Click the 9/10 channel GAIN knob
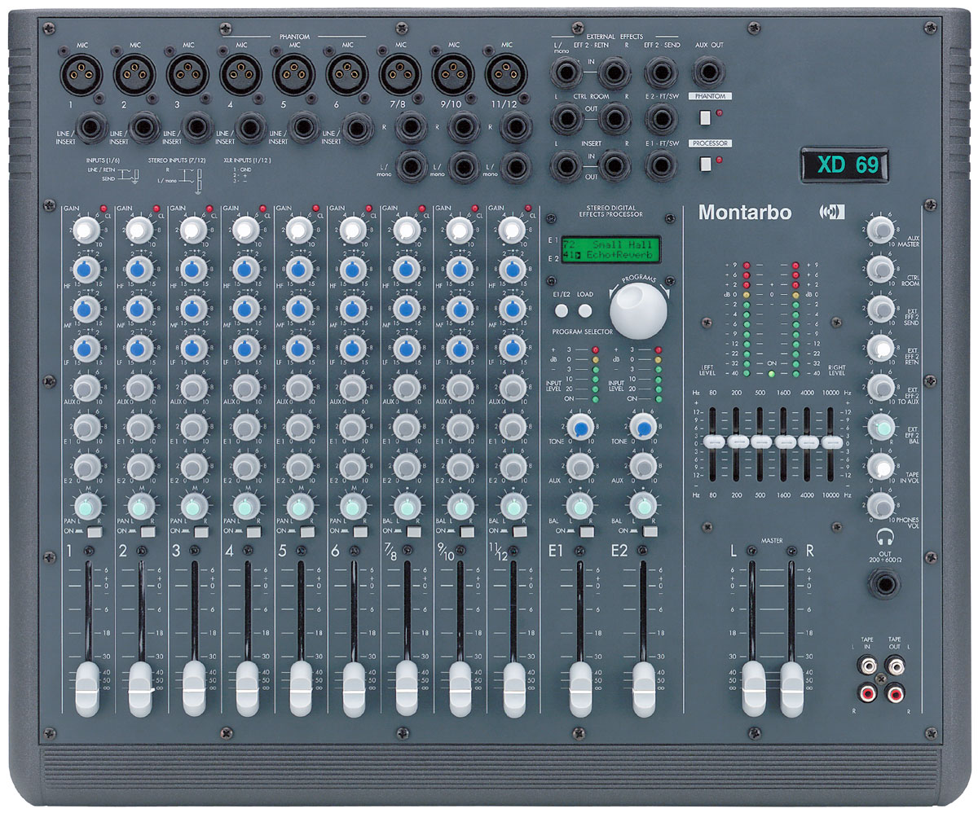The image size is (978, 813). [459, 229]
